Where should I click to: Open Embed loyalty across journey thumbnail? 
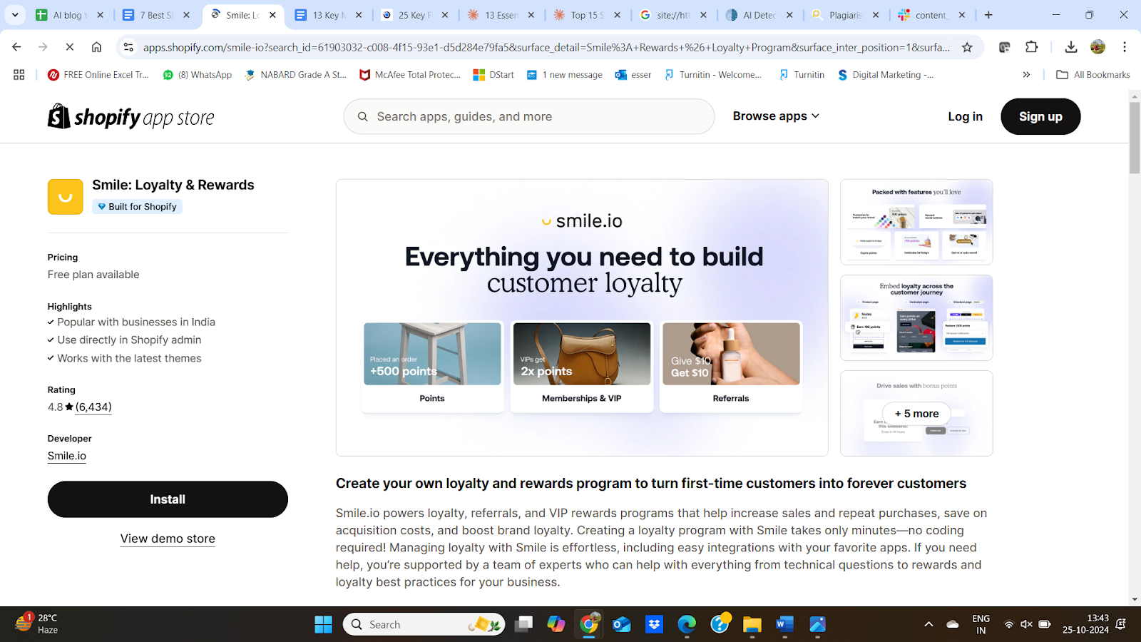pos(916,317)
